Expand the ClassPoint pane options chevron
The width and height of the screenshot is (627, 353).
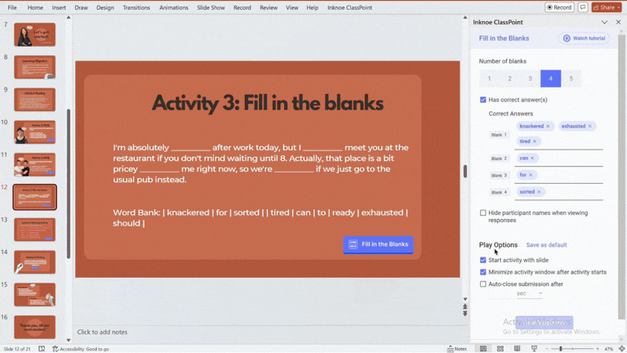[x=604, y=22]
